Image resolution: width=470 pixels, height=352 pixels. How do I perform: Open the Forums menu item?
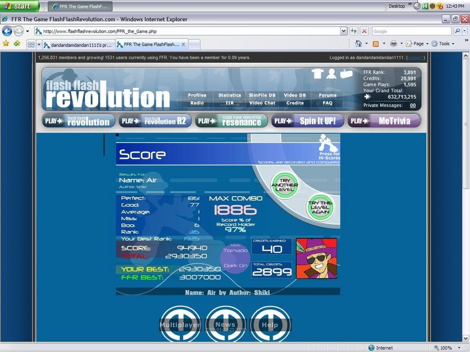[327, 95]
